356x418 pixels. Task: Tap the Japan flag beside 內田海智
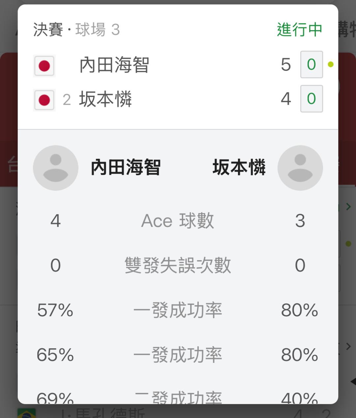pos(44,66)
